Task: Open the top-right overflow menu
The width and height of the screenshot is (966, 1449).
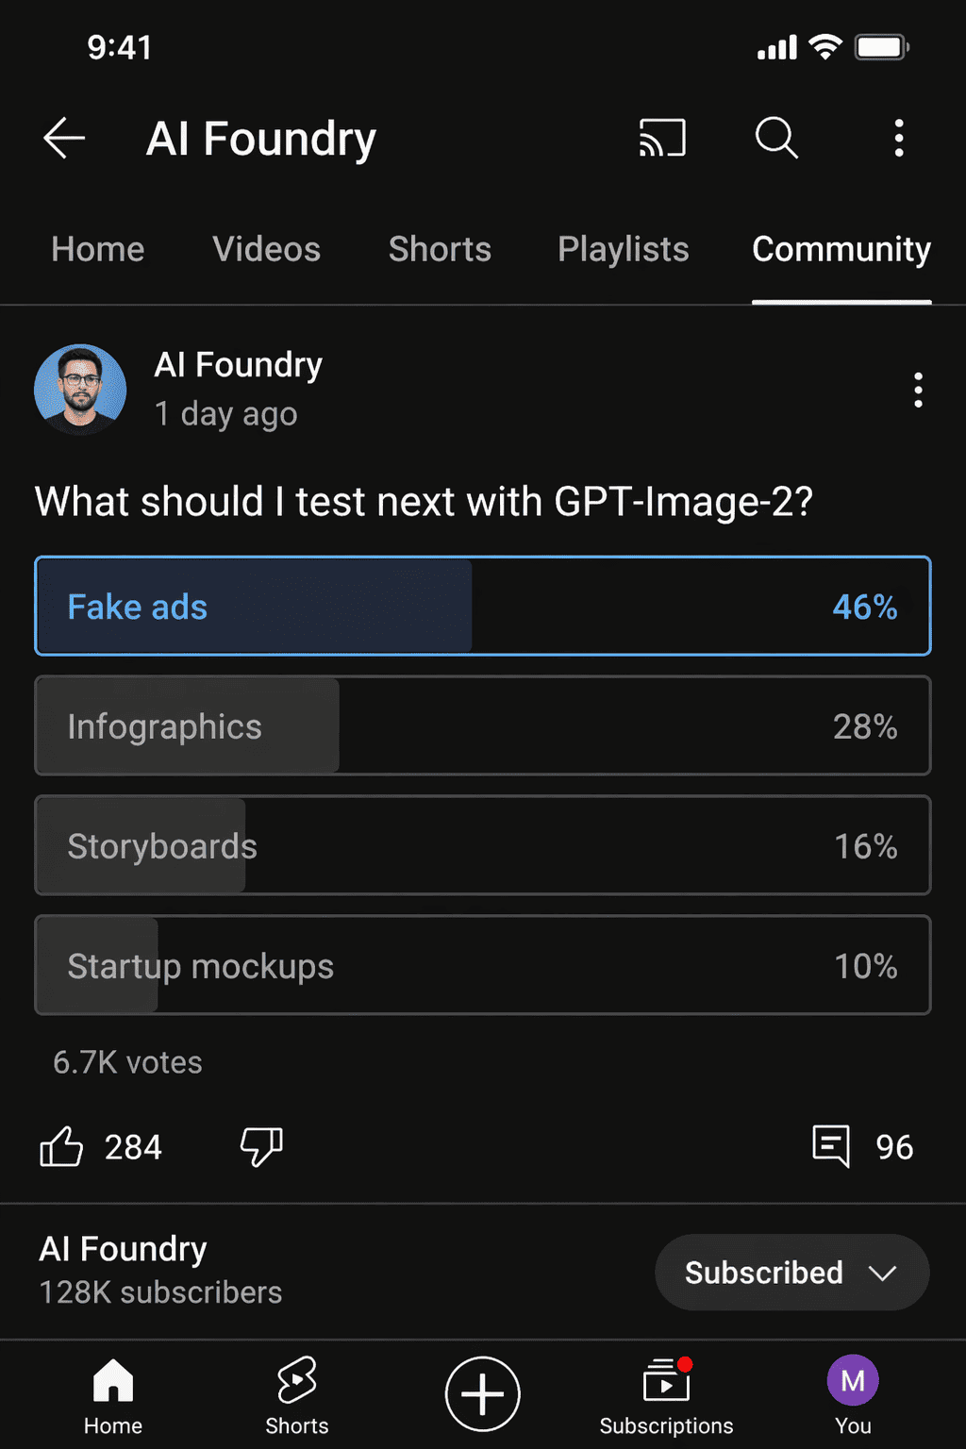Action: [x=898, y=138]
